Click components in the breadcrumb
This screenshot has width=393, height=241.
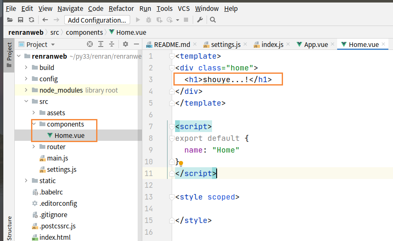[x=84, y=33]
